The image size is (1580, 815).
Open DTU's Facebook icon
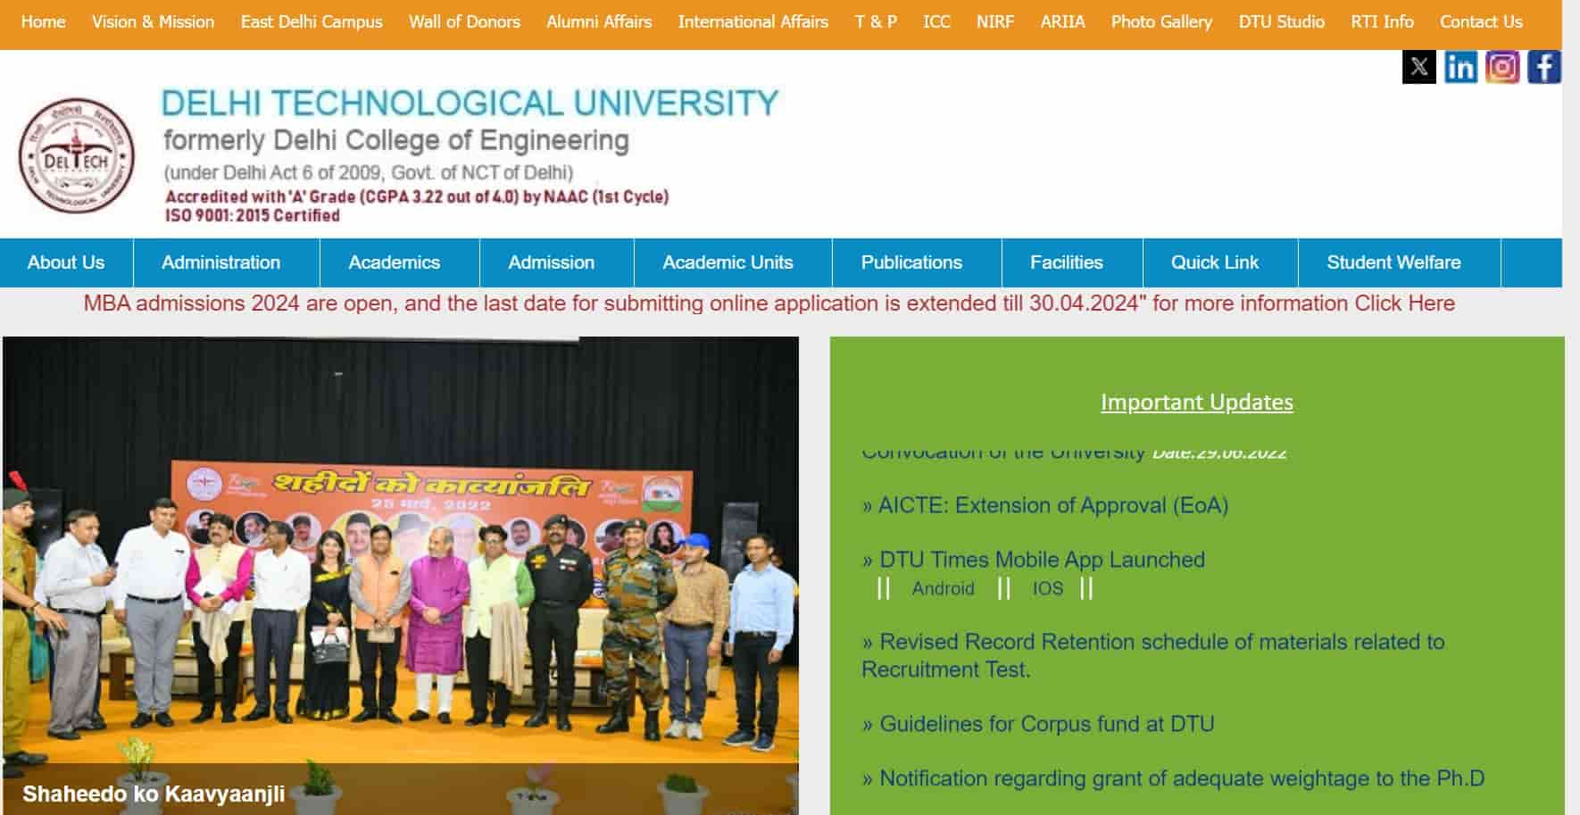coord(1545,65)
